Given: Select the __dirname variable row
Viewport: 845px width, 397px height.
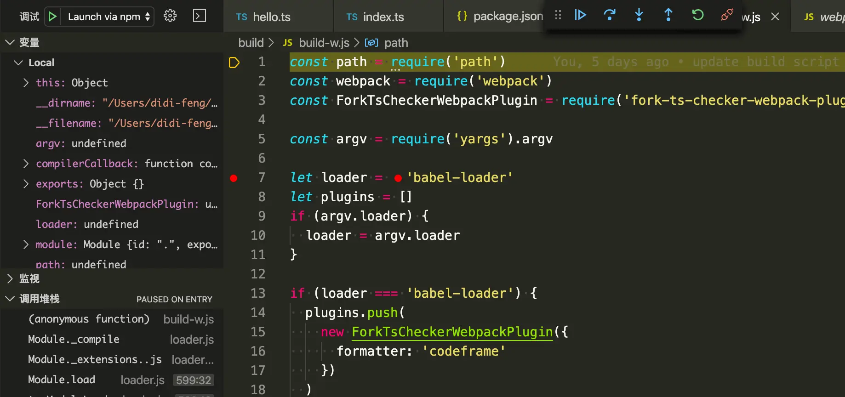Looking at the screenshot, I should click(x=112, y=103).
